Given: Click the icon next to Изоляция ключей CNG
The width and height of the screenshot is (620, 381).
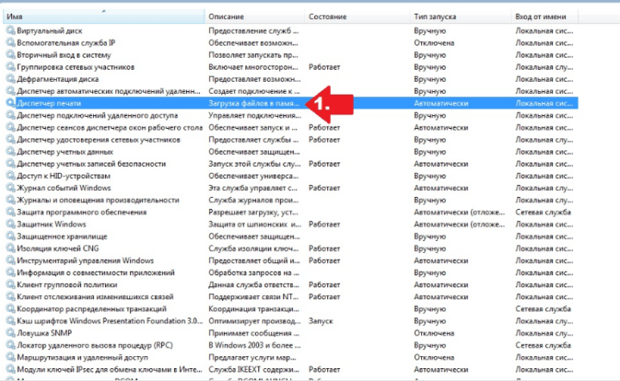Looking at the screenshot, I should click(x=10, y=249).
